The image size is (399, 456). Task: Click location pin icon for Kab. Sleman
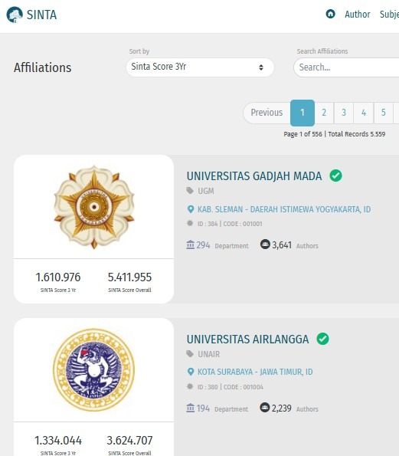tap(191, 209)
